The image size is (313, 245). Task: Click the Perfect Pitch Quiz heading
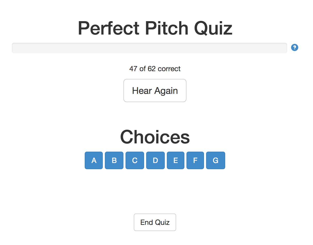tap(155, 28)
